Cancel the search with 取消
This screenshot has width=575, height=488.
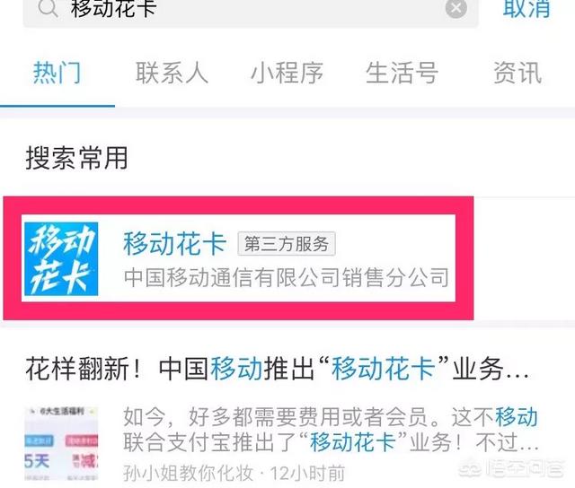(526, 8)
